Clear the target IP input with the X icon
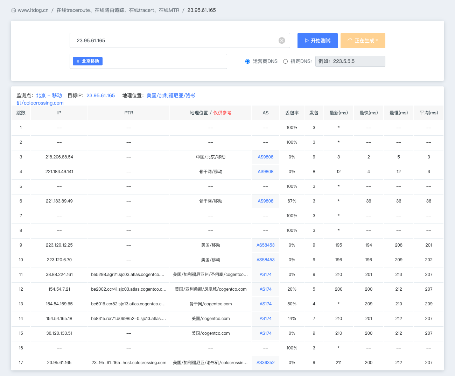Screen dimensions: 455x376 point(282,41)
